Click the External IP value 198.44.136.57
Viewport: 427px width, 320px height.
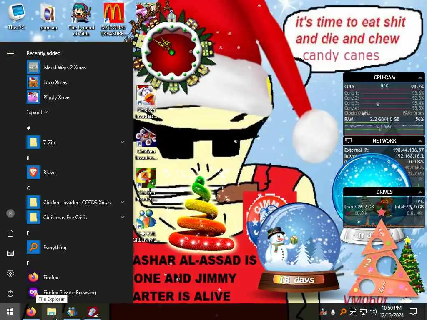coord(408,150)
